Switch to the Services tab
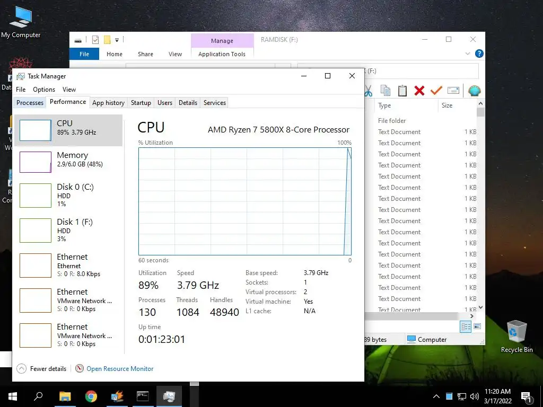543x407 pixels. (x=215, y=103)
